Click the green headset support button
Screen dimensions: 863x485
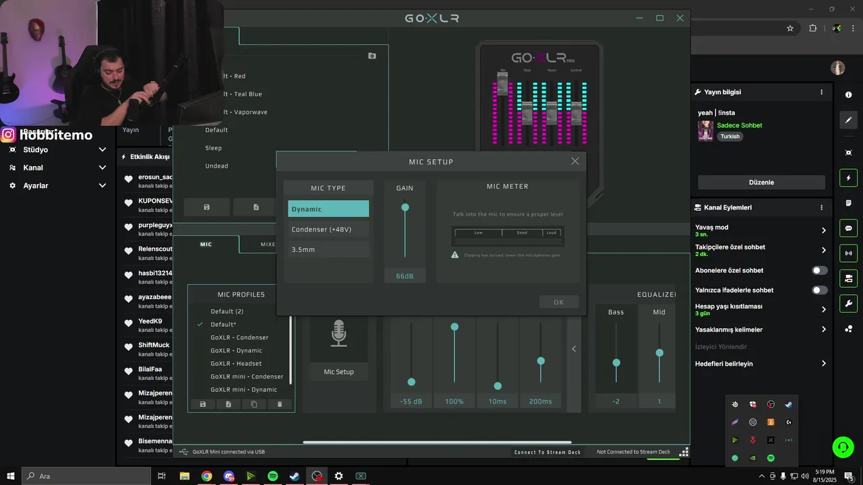(x=842, y=447)
